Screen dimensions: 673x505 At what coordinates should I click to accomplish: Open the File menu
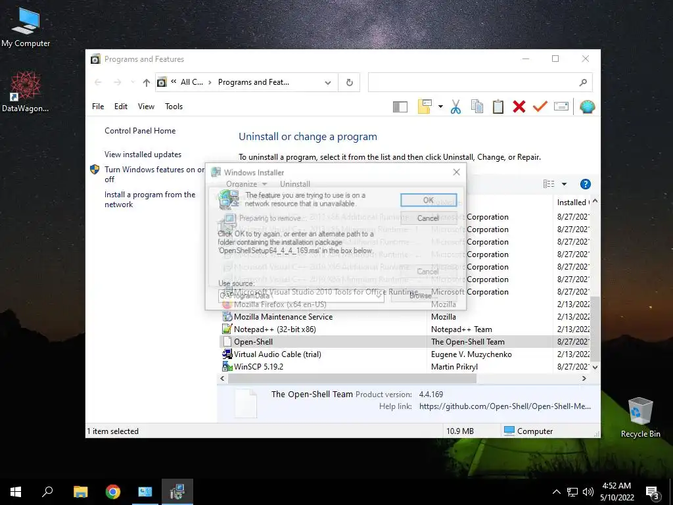coord(98,107)
